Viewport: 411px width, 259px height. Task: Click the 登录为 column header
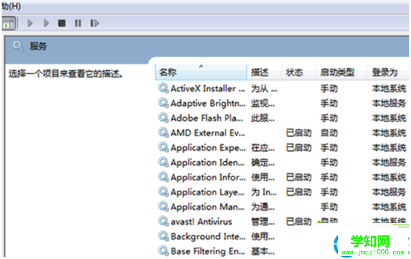pyautogui.click(x=384, y=73)
